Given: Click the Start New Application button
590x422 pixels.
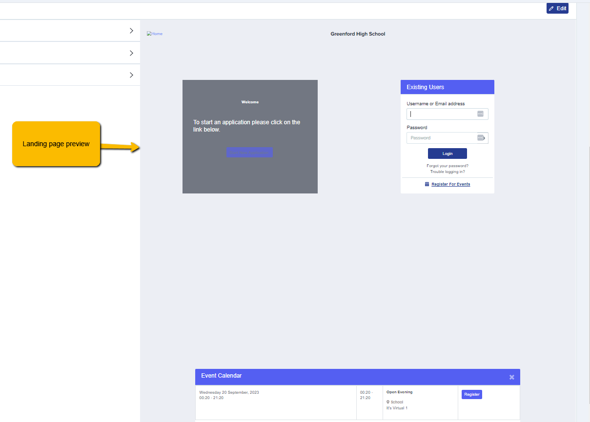Looking at the screenshot, I should point(249,153).
